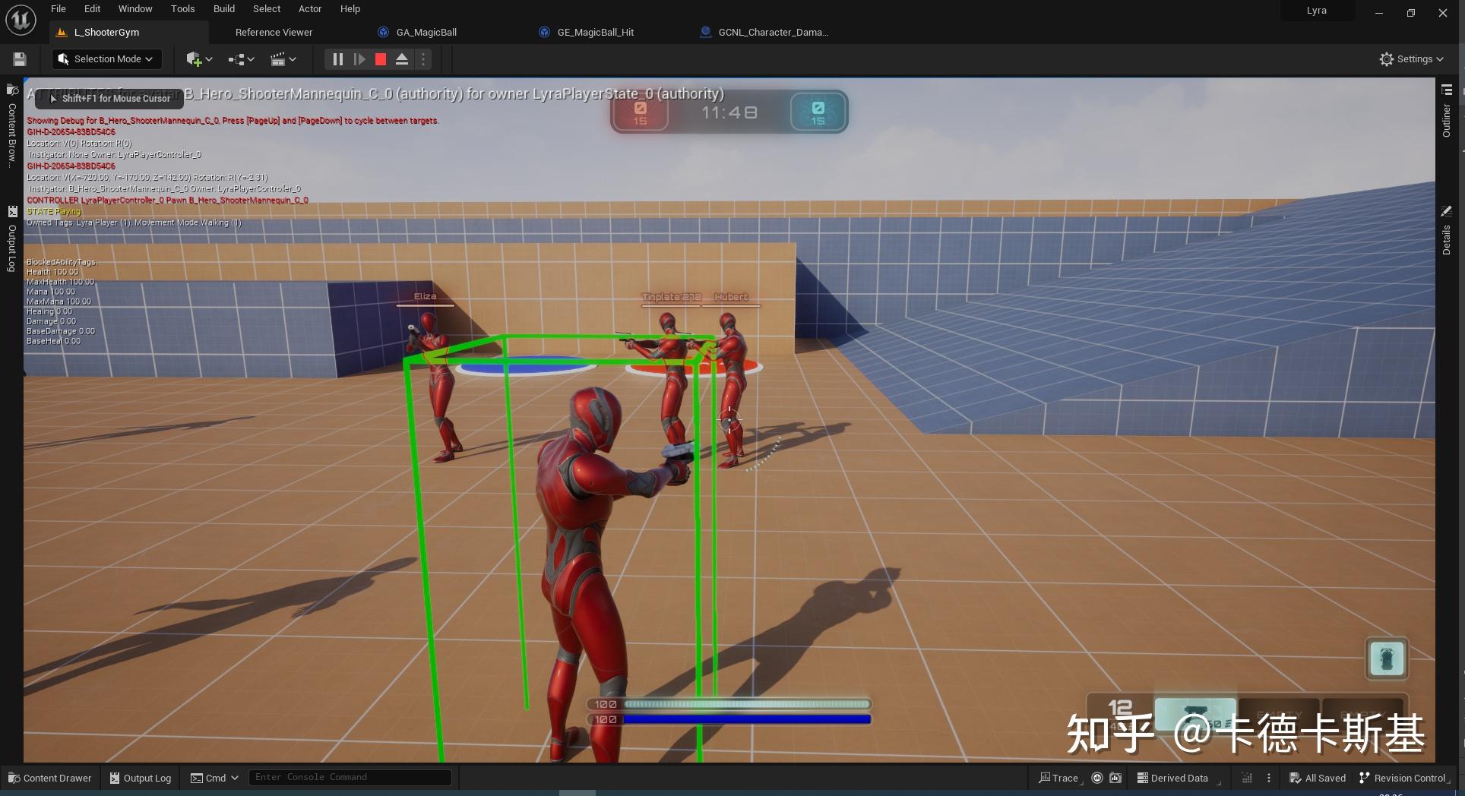This screenshot has height=796, width=1465.
Task: Click the crosshair reticle in viewport
Action: coord(729,419)
